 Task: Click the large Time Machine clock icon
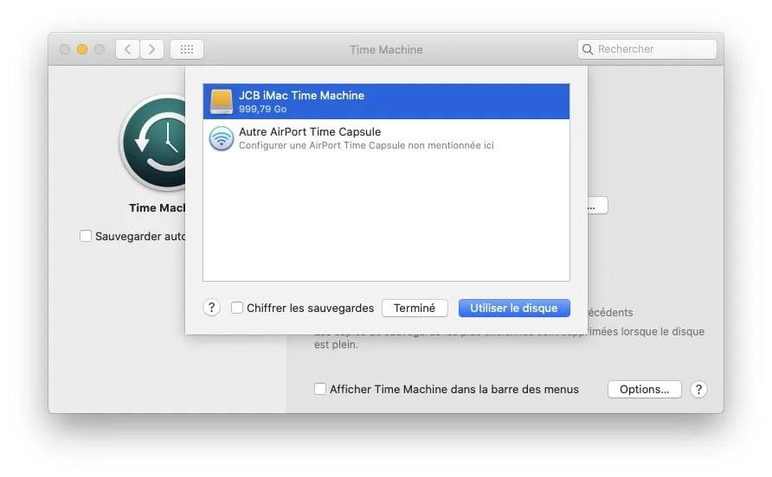pos(153,143)
